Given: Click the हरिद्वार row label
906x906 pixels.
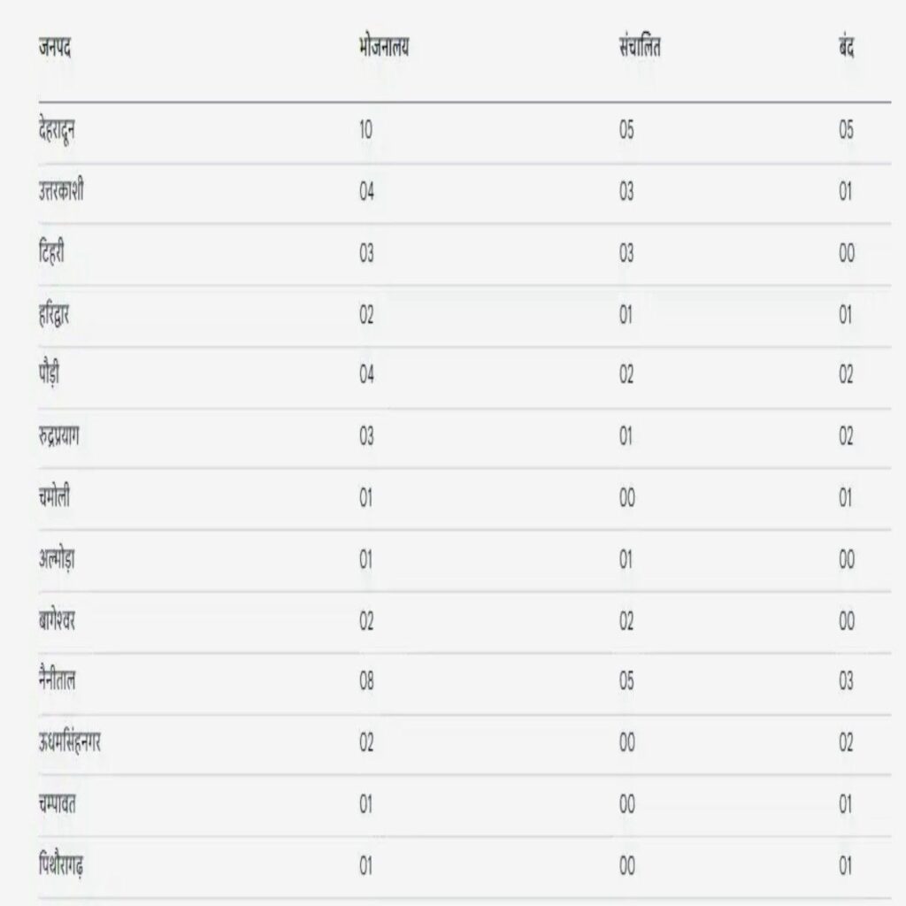Looking at the screenshot, I should [x=55, y=315].
